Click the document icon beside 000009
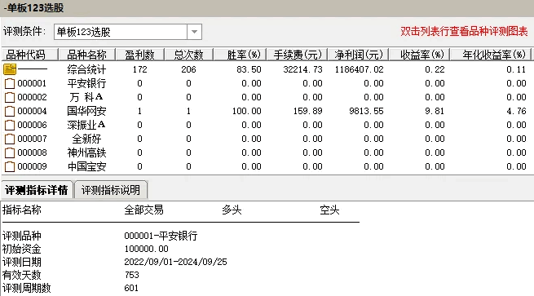 coord(10,166)
